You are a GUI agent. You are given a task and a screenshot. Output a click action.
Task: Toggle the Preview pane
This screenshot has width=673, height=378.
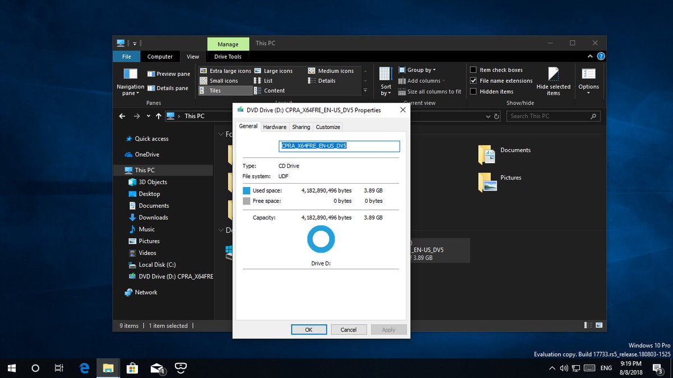(169, 74)
